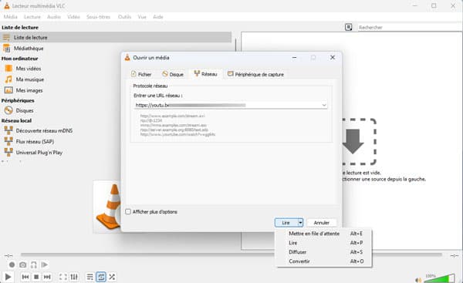The width and height of the screenshot is (463, 283).
Task: Click the Lire button in dialog
Action: pyautogui.click(x=286, y=223)
